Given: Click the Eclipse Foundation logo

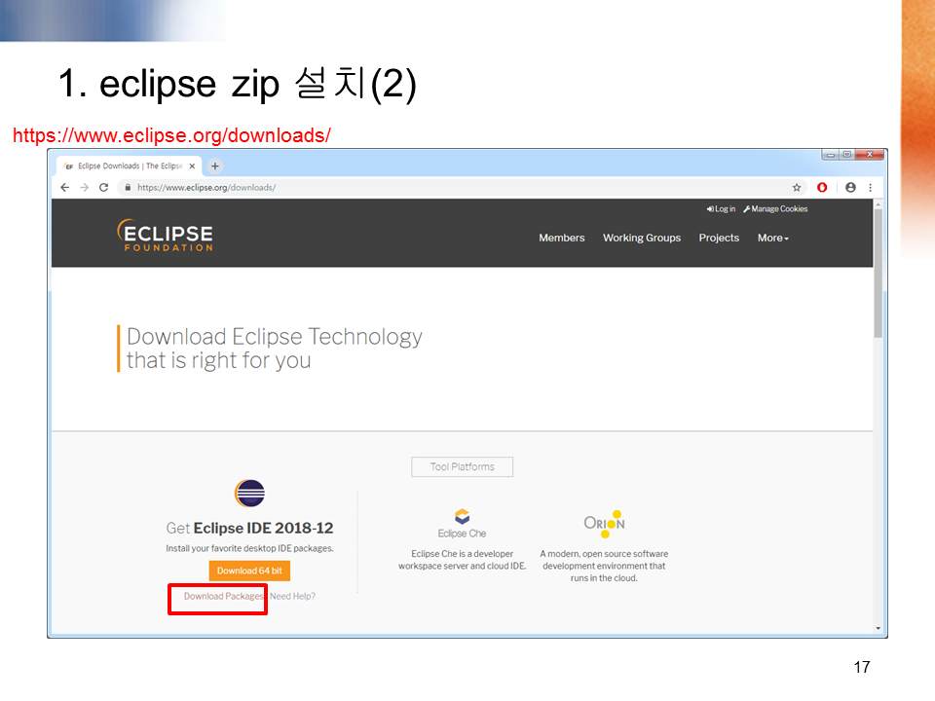Looking at the screenshot, I should pos(166,236).
